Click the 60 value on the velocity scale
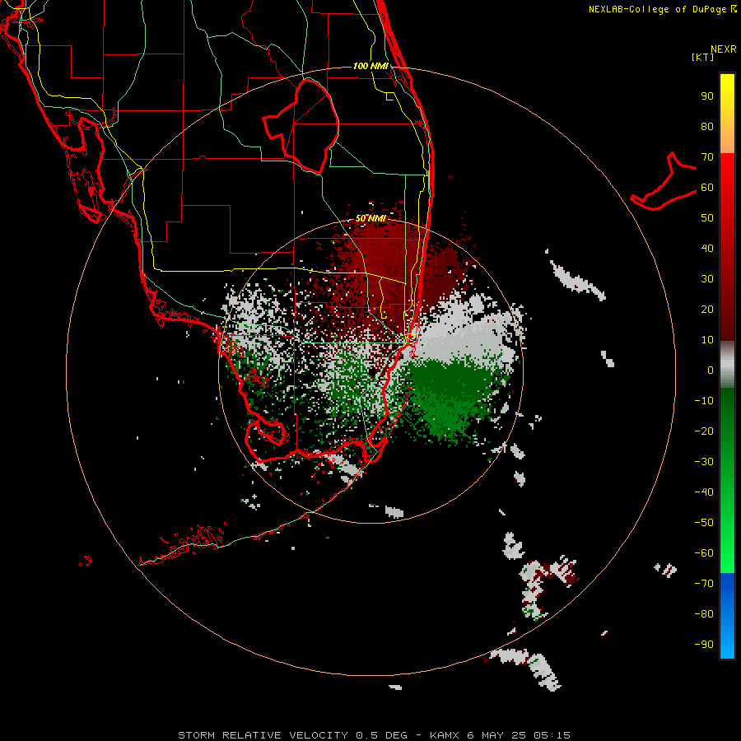Image resolution: width=741 pixels, height=741 pixels. (x=707, y=187)
